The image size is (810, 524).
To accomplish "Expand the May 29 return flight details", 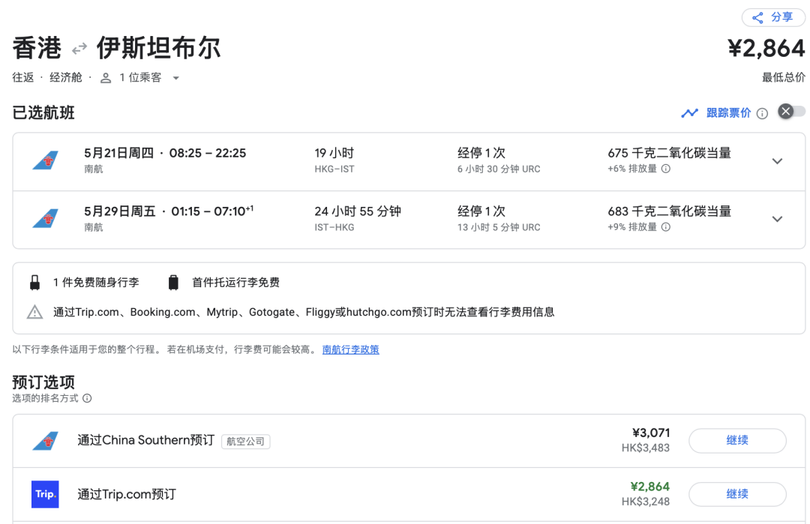I will (777, 219).
